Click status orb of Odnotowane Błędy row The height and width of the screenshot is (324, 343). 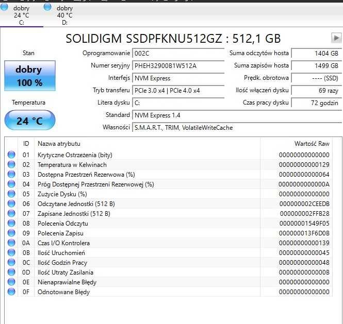pyautogui.click(x=11, y=292)
